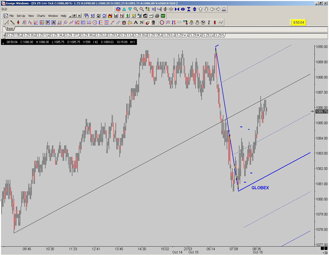Open the Window menu
This screenshot has height=255, width=329.
[x=53, y=16]
